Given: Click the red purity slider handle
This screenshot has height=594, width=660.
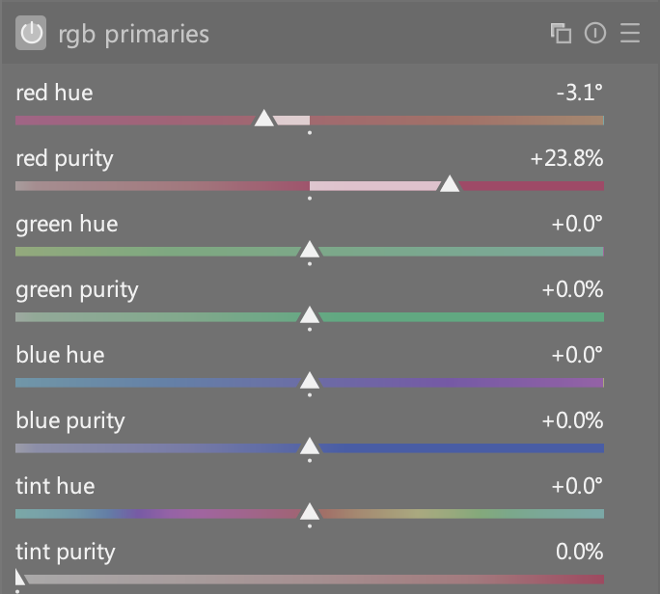Looking at the screenshot, I should pos(450,184).
